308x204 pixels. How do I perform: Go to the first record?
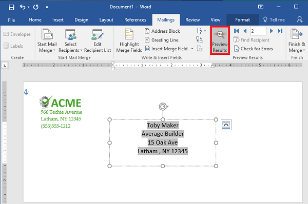[236, 31]
